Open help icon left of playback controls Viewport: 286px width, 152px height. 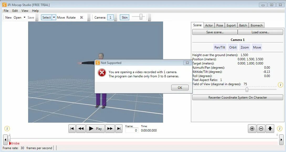point(7,128)
